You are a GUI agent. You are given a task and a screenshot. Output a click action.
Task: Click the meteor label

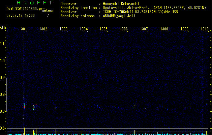[48, 10]
